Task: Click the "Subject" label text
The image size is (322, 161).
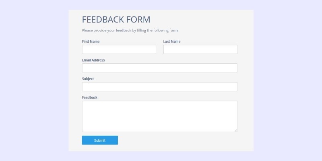Action: point(88,79)
